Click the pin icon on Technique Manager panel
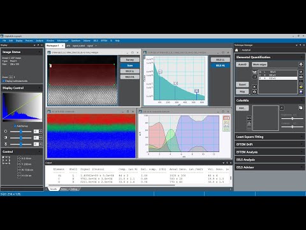306x230 pixels. coord(300,45)
